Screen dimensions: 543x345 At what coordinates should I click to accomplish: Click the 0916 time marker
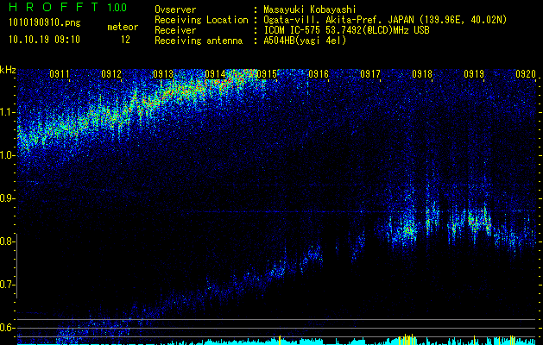coord(319,74)
